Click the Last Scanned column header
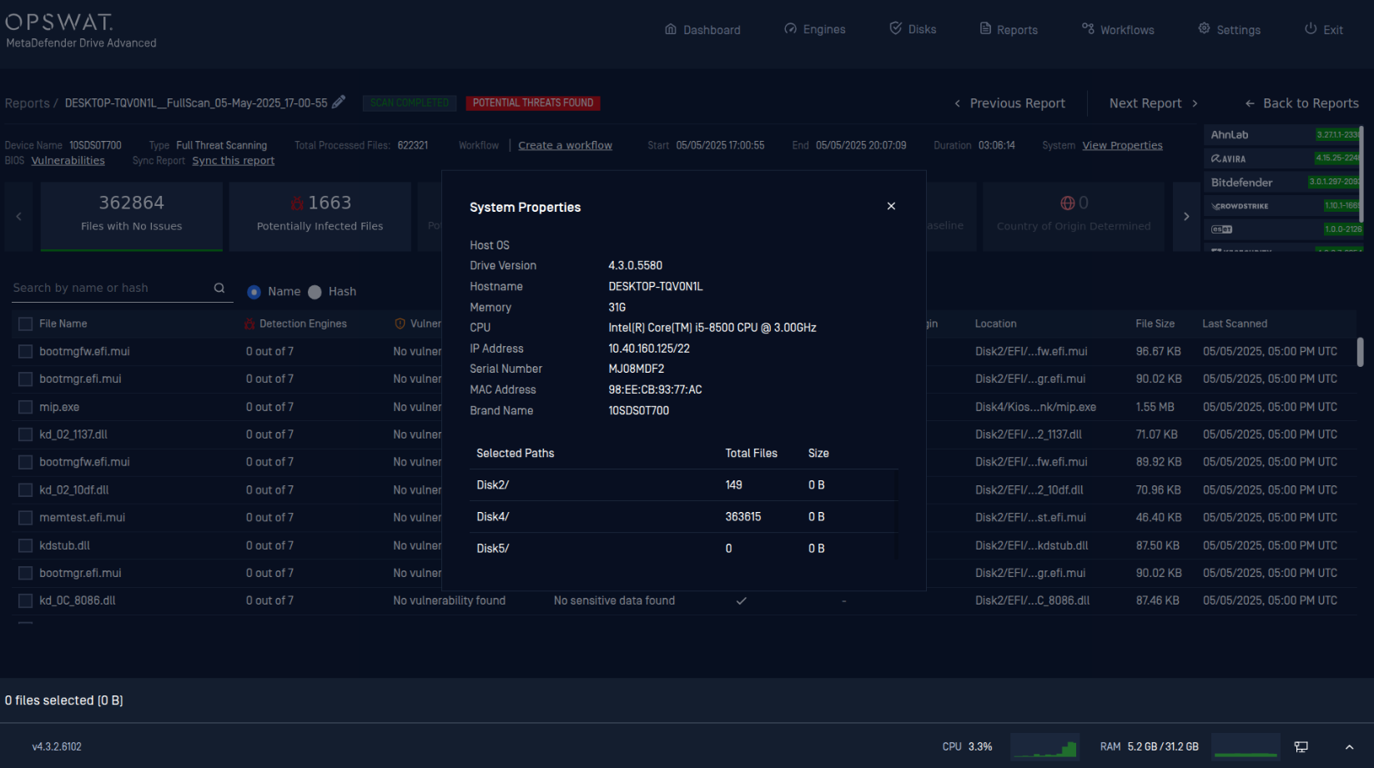1374x768 pixels. tap(1234, 324)
